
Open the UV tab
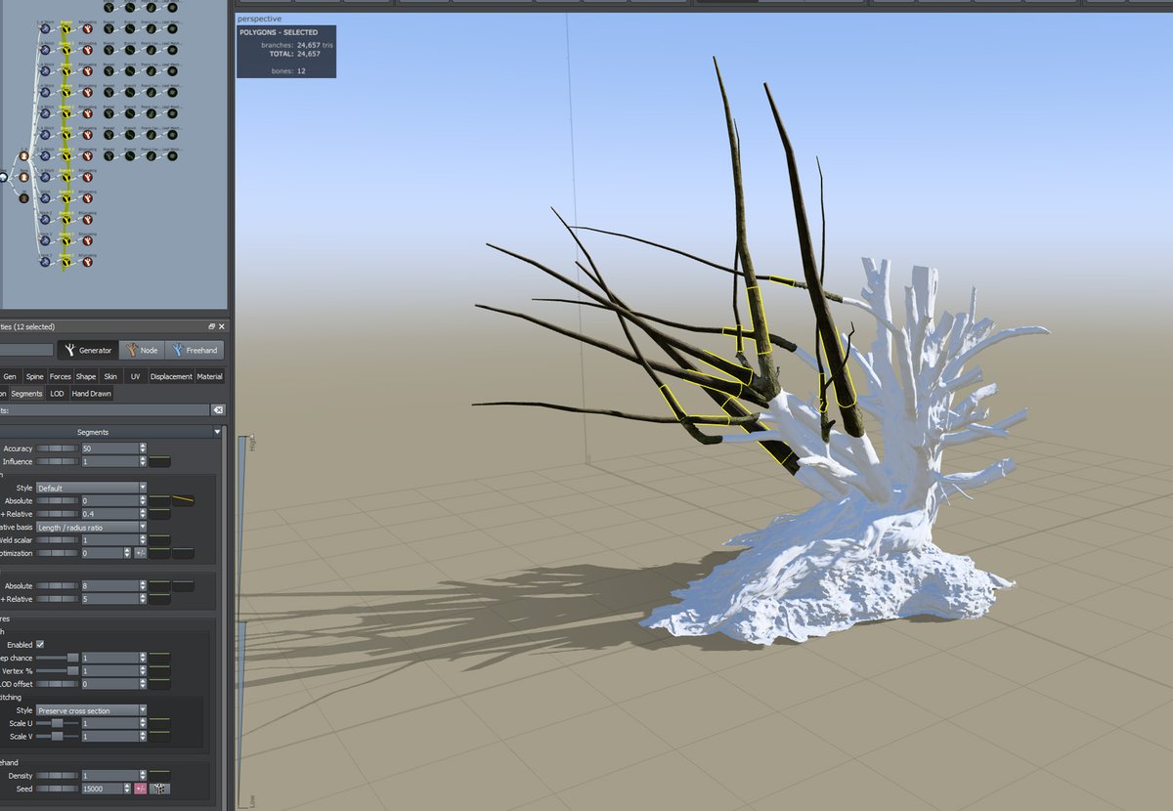(135, 376)
